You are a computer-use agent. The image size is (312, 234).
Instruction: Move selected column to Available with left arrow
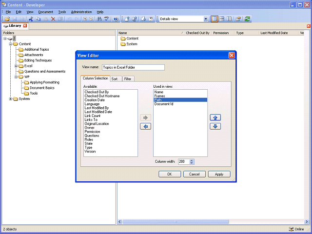tap(145, 126)
